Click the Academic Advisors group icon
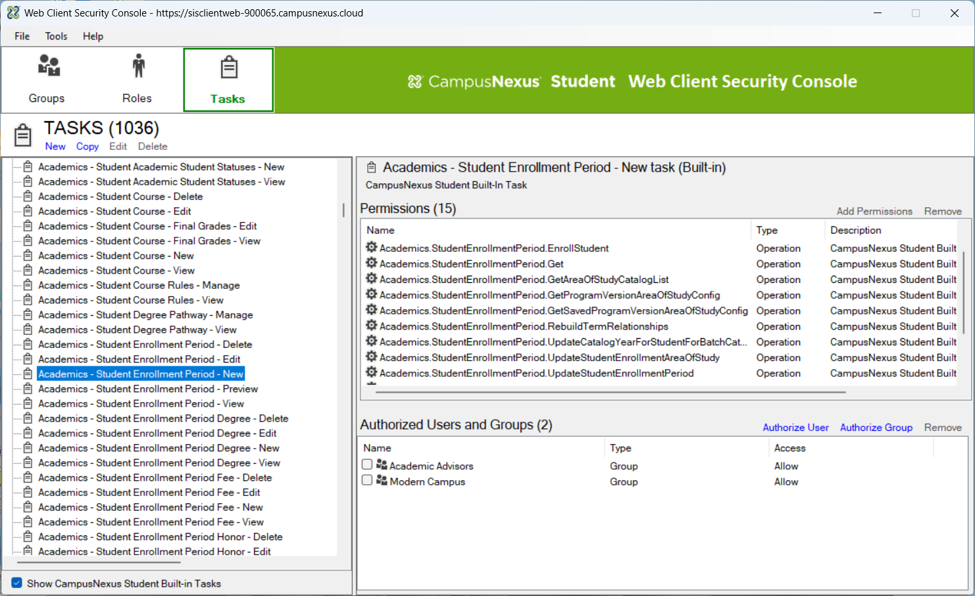975x596 pixels. [x=382, y=465]
